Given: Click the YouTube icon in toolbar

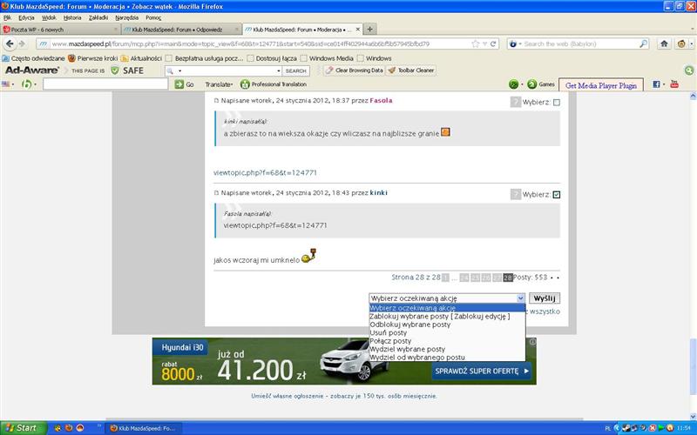Looking at the screenshot, I should [x=674, y=84].
